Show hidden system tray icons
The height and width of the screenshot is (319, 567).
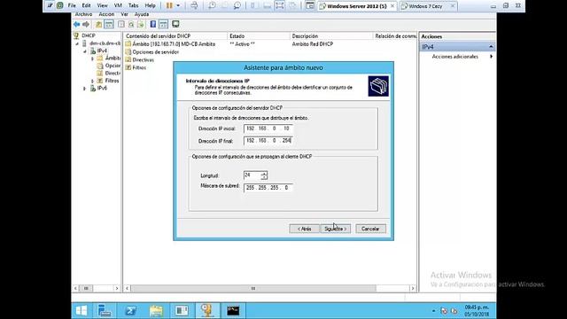[433, 311]
